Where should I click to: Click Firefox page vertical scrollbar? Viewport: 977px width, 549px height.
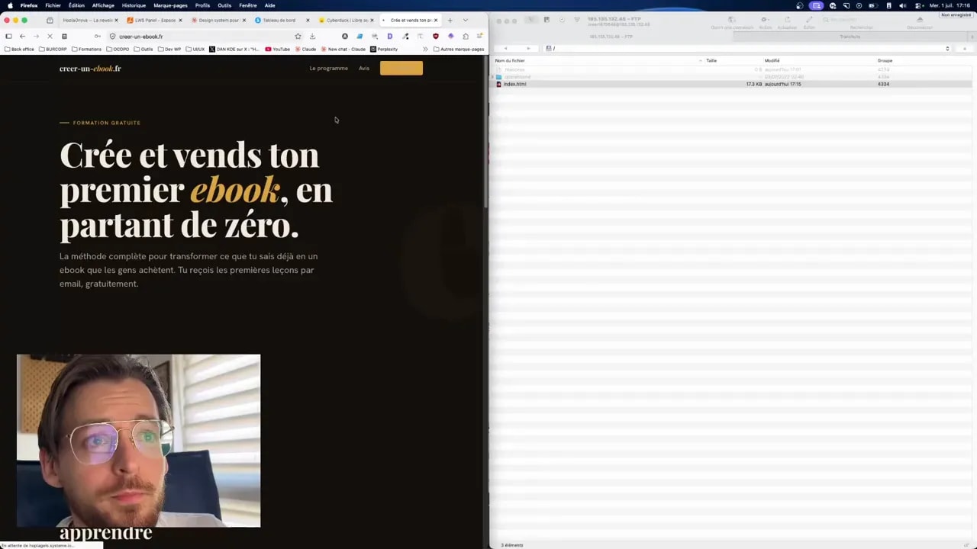(485, 130)
